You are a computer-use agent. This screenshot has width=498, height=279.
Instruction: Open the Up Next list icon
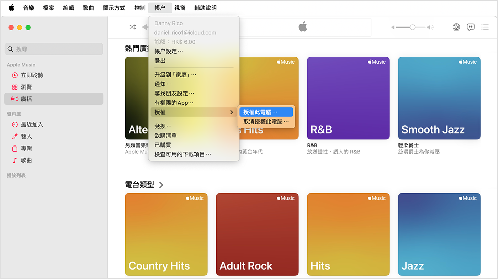coord(485,27)
